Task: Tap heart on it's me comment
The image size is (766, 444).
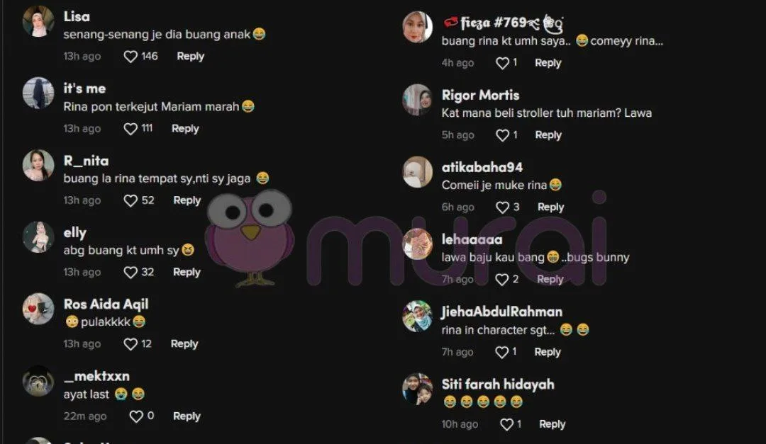Action: [x=131, y=129]
